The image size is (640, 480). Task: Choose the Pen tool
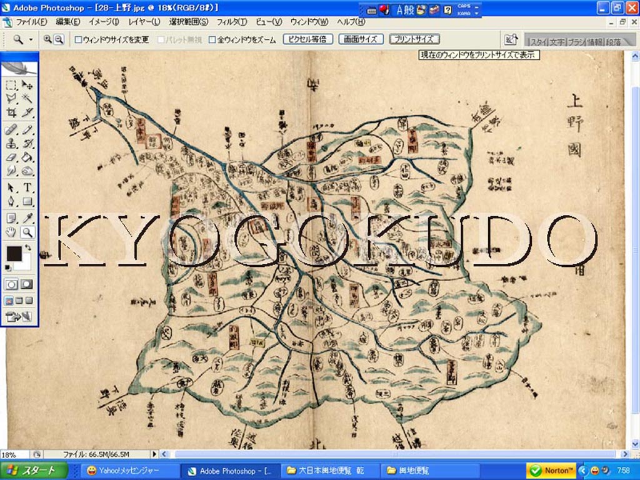pos(11,201)
